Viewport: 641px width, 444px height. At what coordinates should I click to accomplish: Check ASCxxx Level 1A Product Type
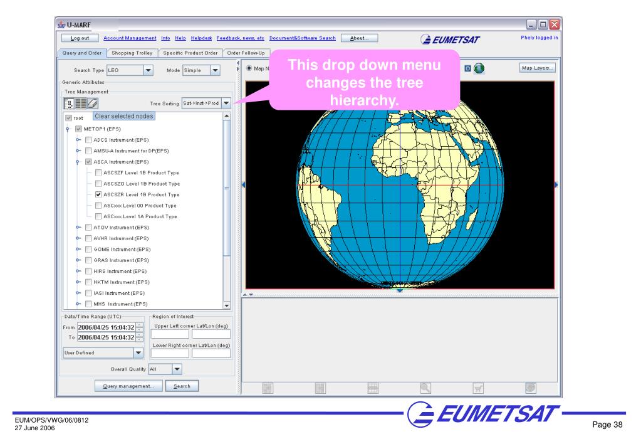click(98, 216)
